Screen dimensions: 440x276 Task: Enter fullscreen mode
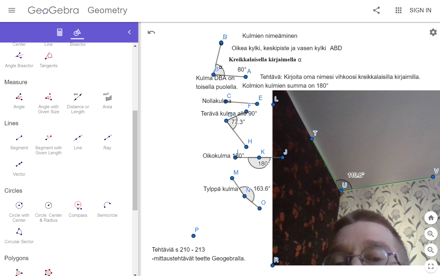(431, 266)
